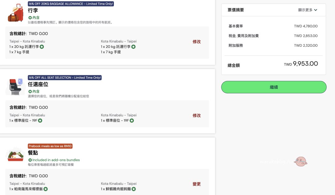The height and width of the screenshot is (195, 335).
Task: Click the 票價摘要 heading
Action: tap(236, 10)
